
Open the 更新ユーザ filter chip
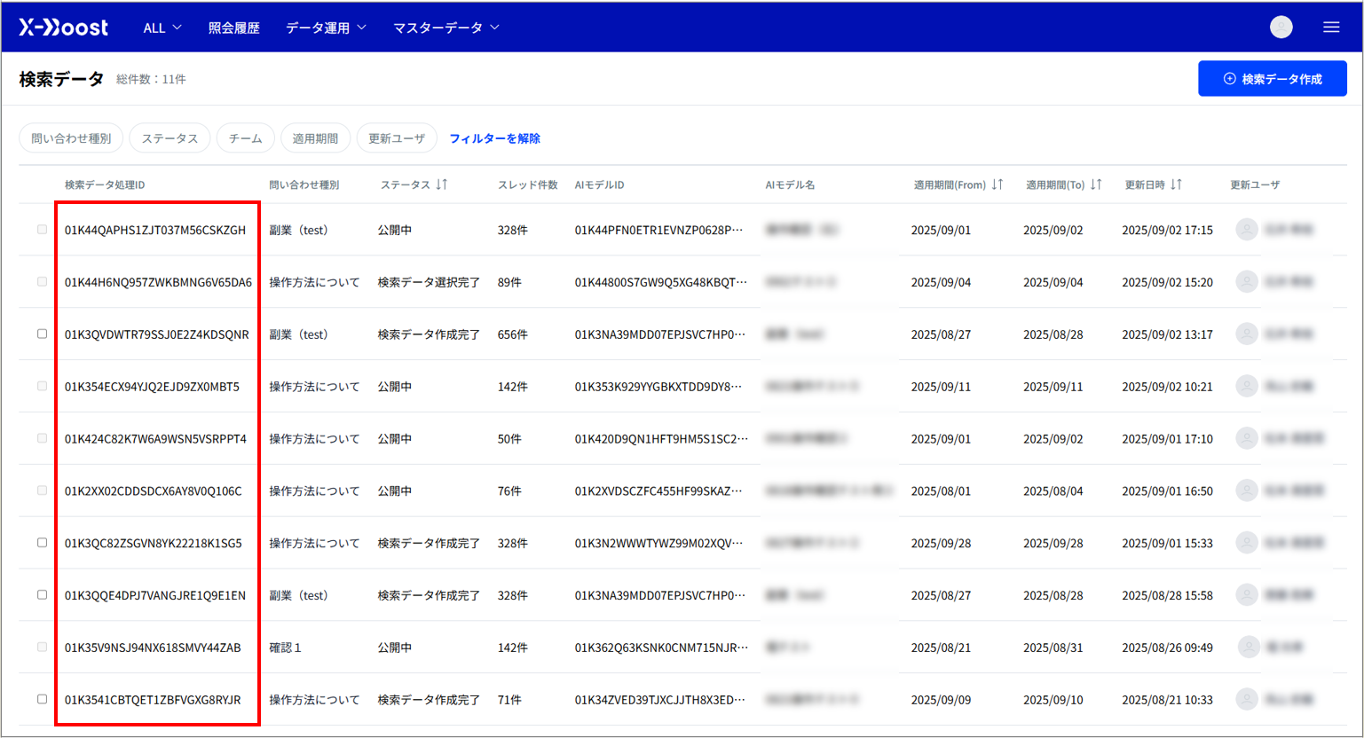[x=397, y=138]
